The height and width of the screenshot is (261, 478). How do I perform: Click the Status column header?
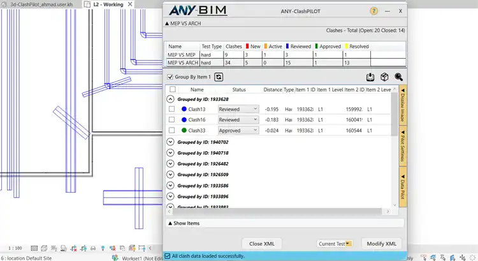(239, 89)
